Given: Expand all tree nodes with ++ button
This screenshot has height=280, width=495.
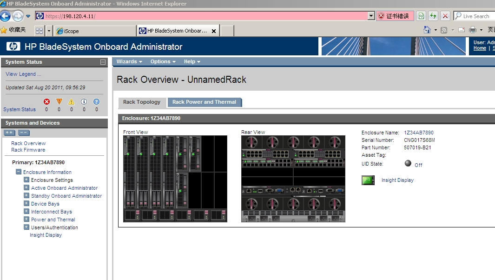Looking at the screenshot, I should (x=9, y=133).
